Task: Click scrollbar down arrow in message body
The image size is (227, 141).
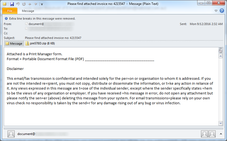Action: click(x=220, y=123)
